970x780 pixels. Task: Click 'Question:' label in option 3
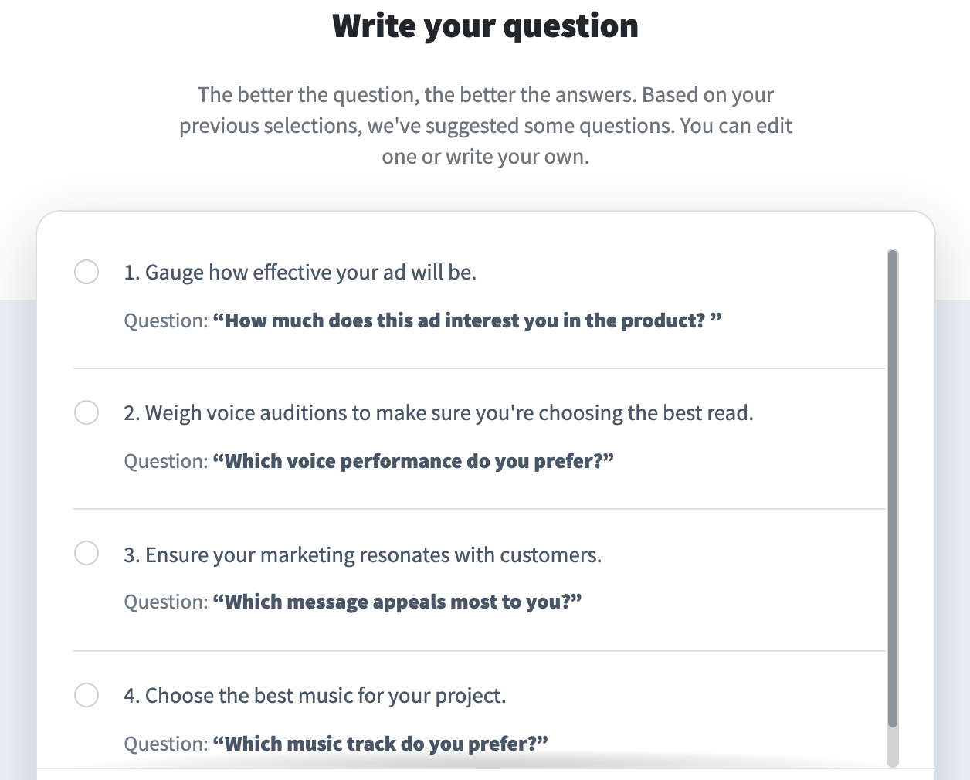(x=165, y=602)
